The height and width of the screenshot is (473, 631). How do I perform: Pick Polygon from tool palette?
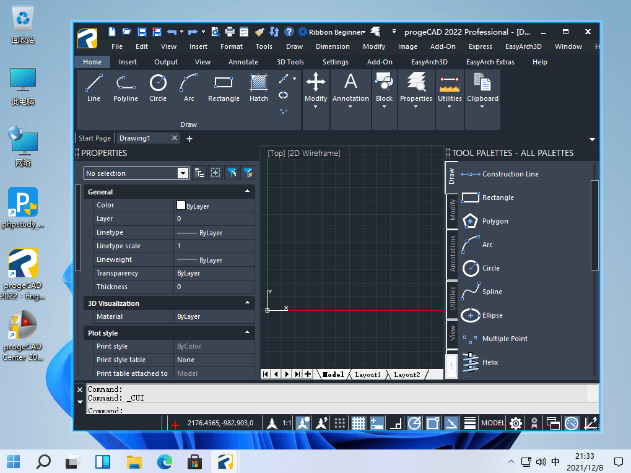[x=485, y=221]
